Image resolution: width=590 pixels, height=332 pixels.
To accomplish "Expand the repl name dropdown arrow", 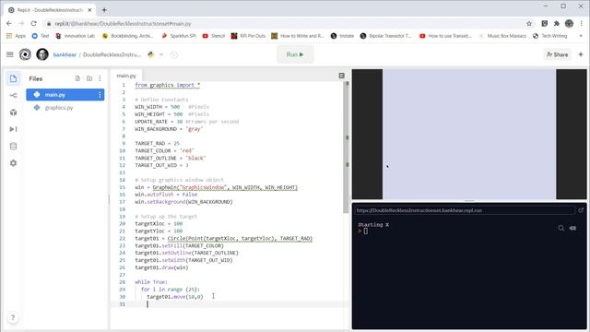I will [x=161, y=54].
